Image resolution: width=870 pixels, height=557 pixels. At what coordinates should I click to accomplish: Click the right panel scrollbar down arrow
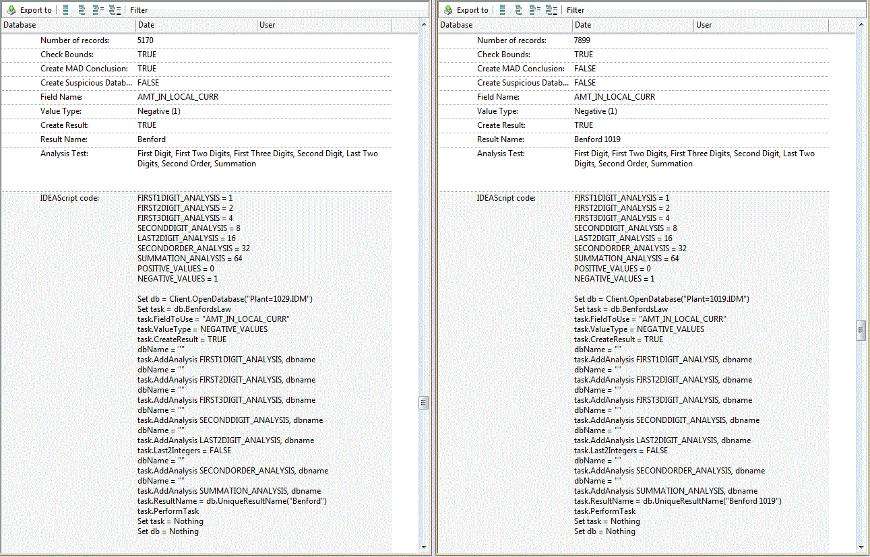(861, 548)
